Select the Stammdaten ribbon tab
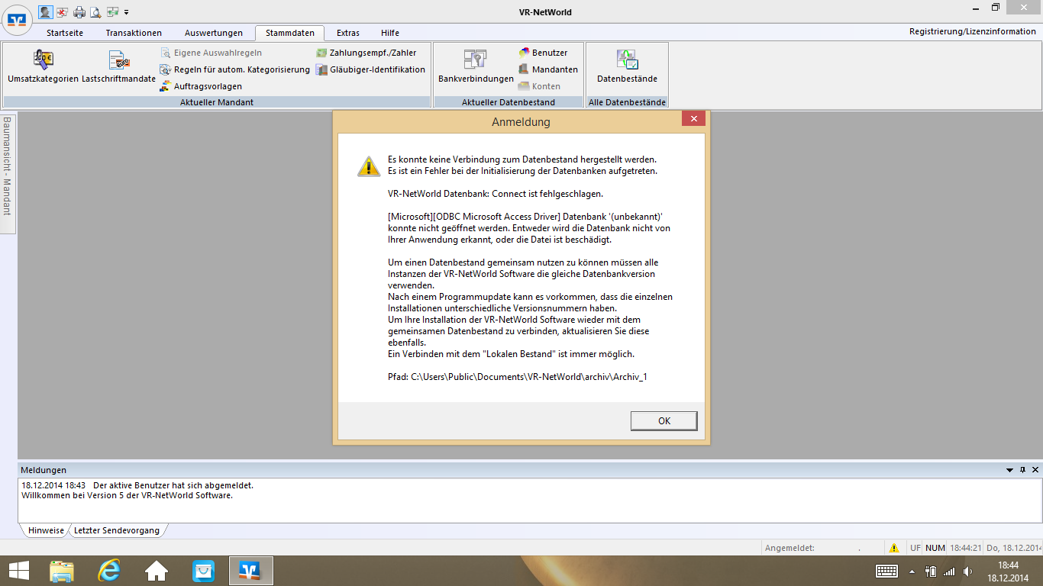The image size is (1043, 586). point(289,33)
